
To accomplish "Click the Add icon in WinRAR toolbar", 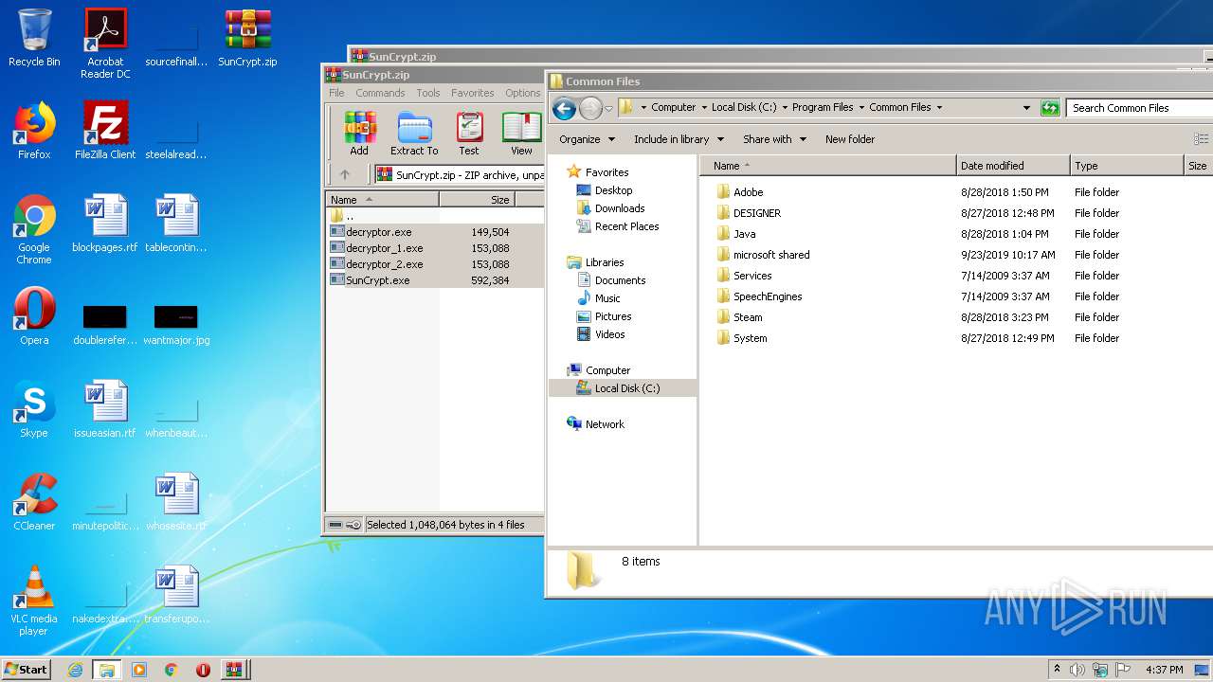I will [359, 133].
